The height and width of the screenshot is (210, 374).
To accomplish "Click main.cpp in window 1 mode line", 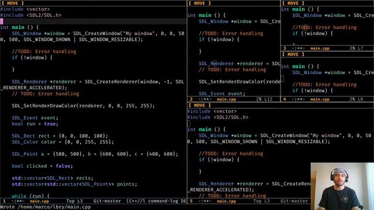I will [x=39, y=201].
